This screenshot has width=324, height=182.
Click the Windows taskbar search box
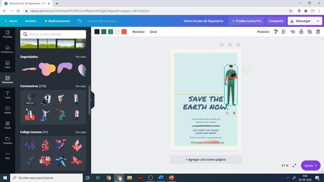[46, 177]
